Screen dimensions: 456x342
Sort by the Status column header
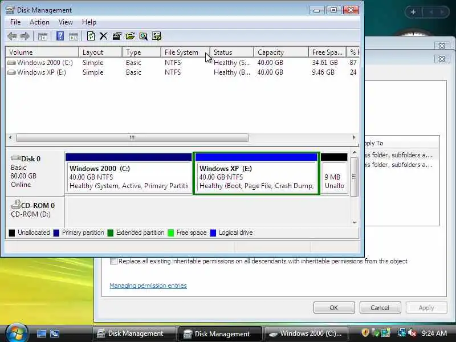[x=232, y=52]
